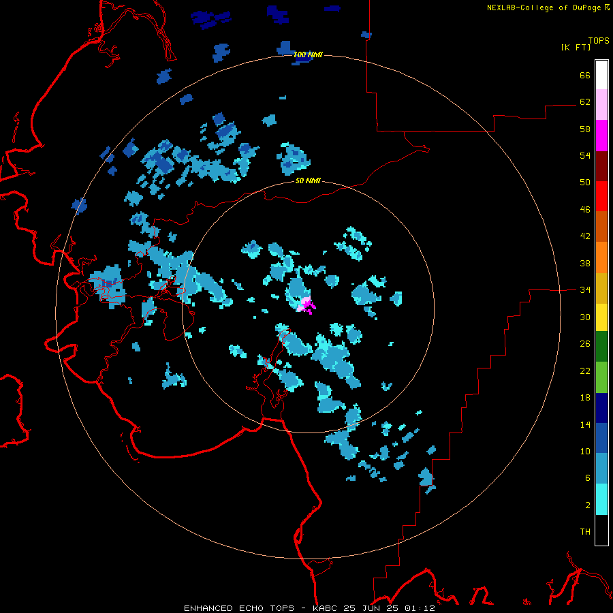Click the 50 NMI range ring label
The height and width of the screenshot is (613, 613).
(308, 180)
